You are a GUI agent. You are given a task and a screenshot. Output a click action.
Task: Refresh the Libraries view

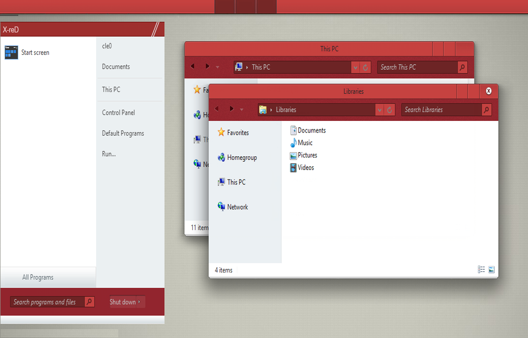[x=389, y=109]
